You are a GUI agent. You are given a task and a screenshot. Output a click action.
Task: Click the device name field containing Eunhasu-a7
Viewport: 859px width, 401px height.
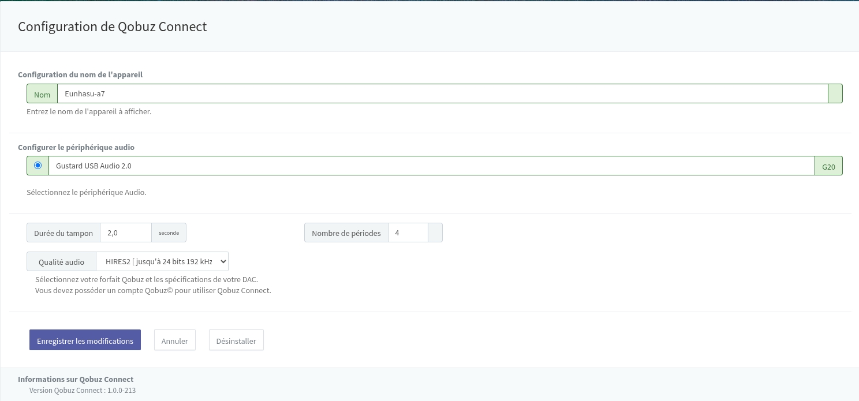[x=442, y=94]
